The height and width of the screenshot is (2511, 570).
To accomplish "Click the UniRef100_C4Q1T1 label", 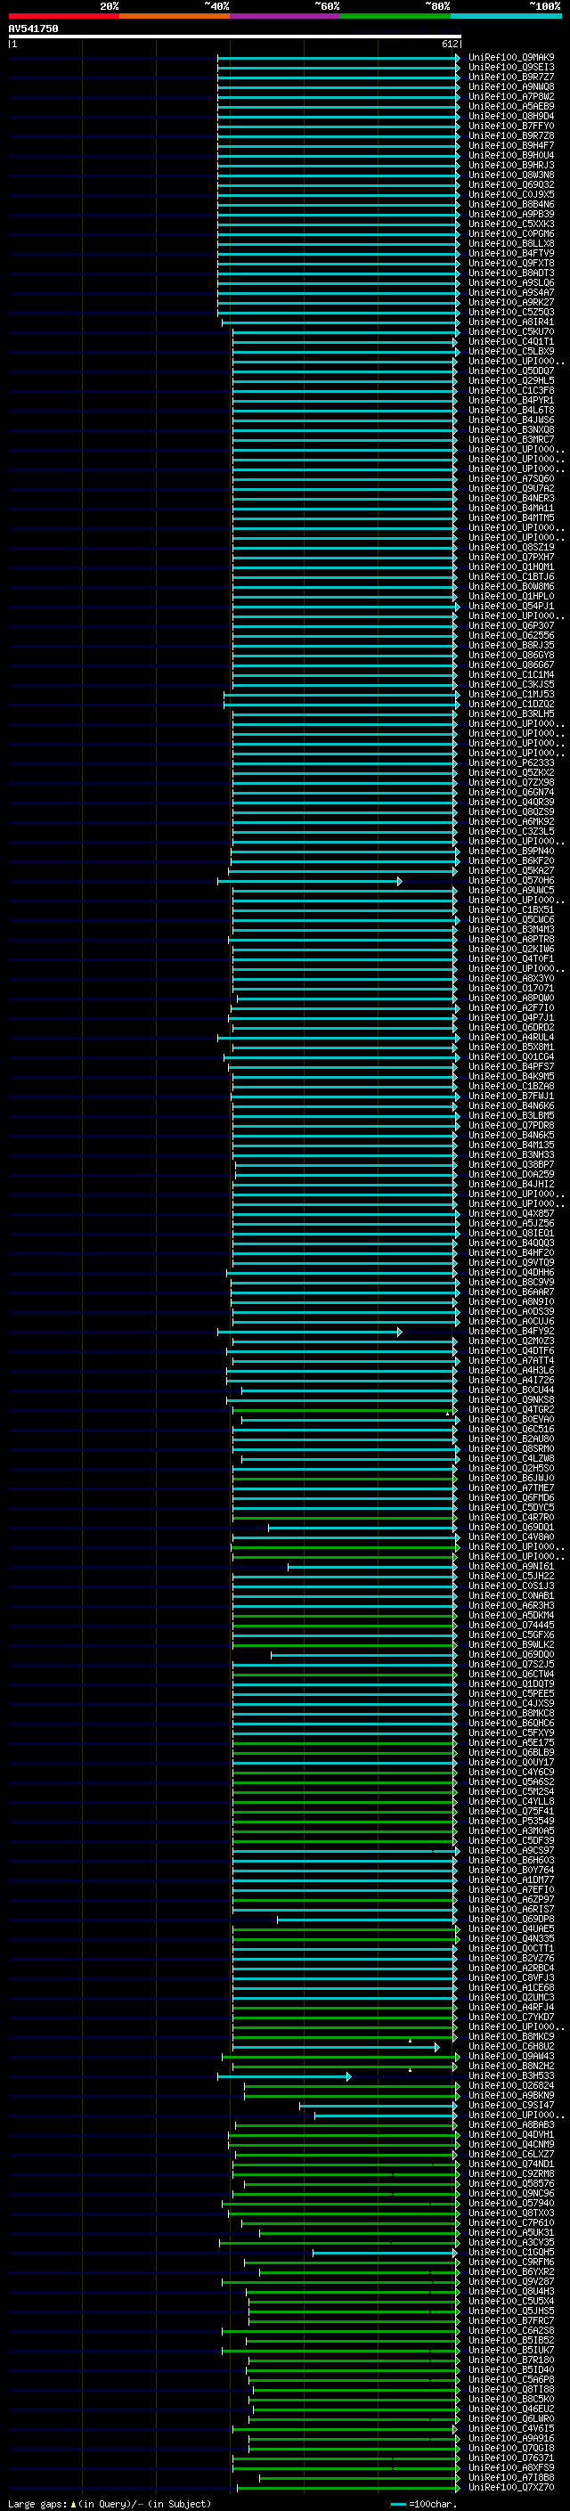I will (x=511, y=341).
